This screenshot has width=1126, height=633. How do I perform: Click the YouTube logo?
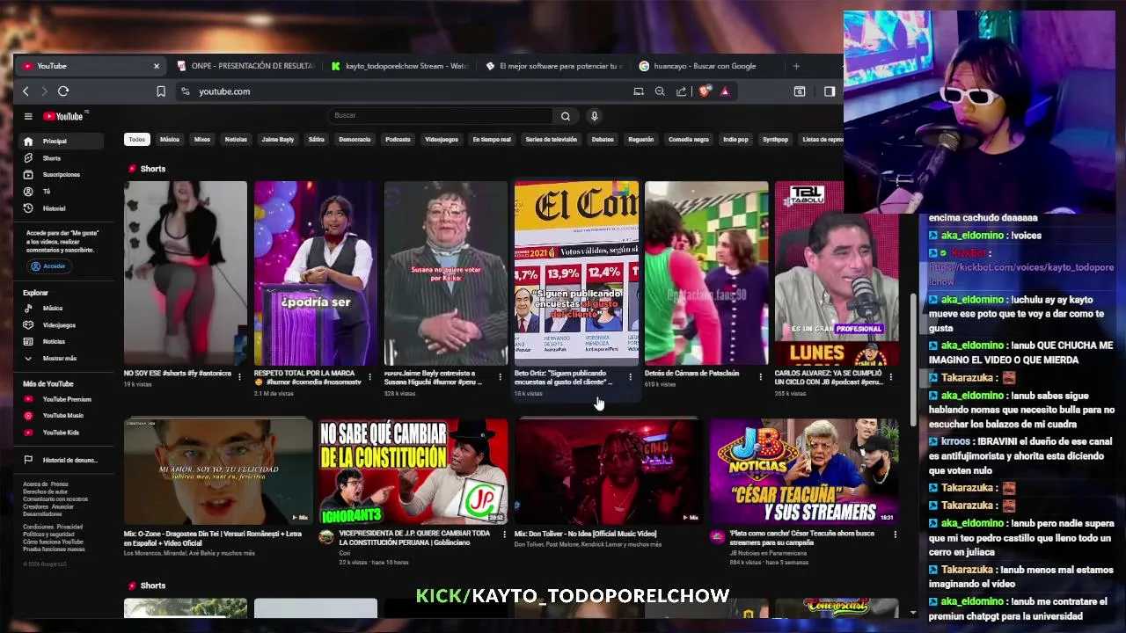(x=63, y=116)
